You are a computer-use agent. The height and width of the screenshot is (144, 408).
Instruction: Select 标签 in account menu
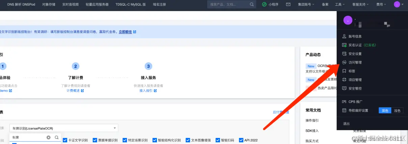coord(352,71)
